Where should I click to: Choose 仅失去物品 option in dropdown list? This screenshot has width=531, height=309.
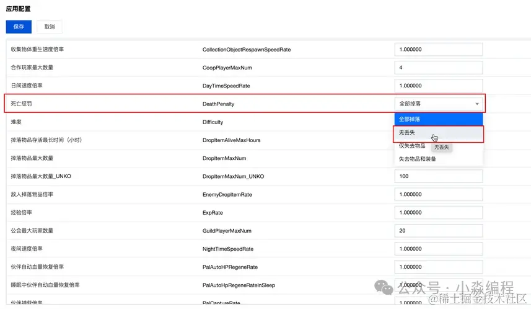point(412,146)
